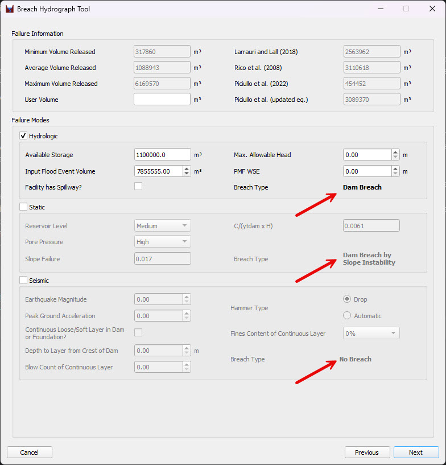
Task: Click the Next button
Action: click(416, 452)
